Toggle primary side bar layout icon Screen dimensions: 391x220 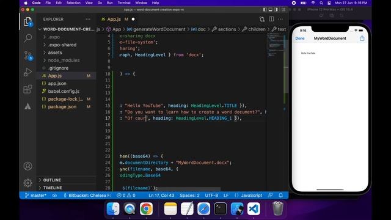(265, 10)
